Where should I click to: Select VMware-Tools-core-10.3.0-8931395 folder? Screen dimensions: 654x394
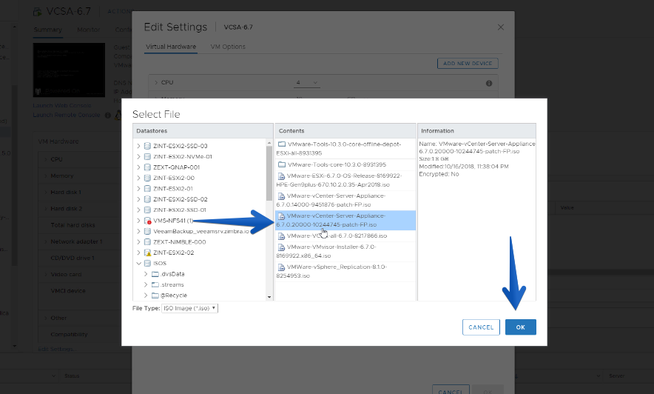click(345, 165)
